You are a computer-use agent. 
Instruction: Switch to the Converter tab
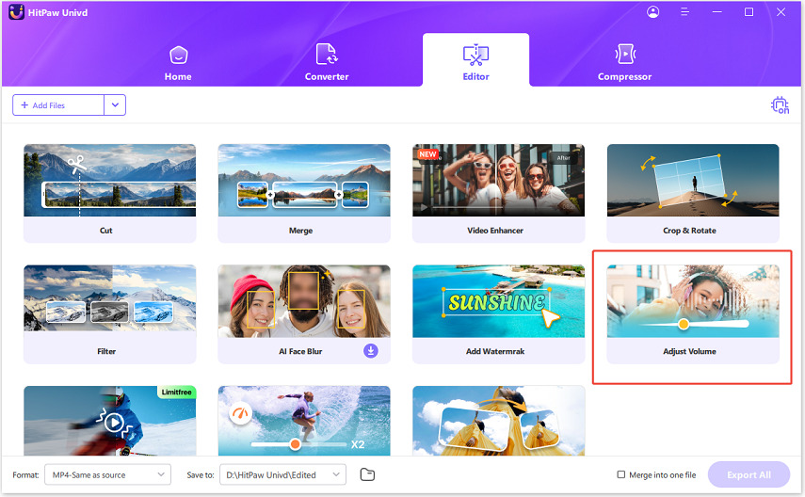click(x=327, y=62)
